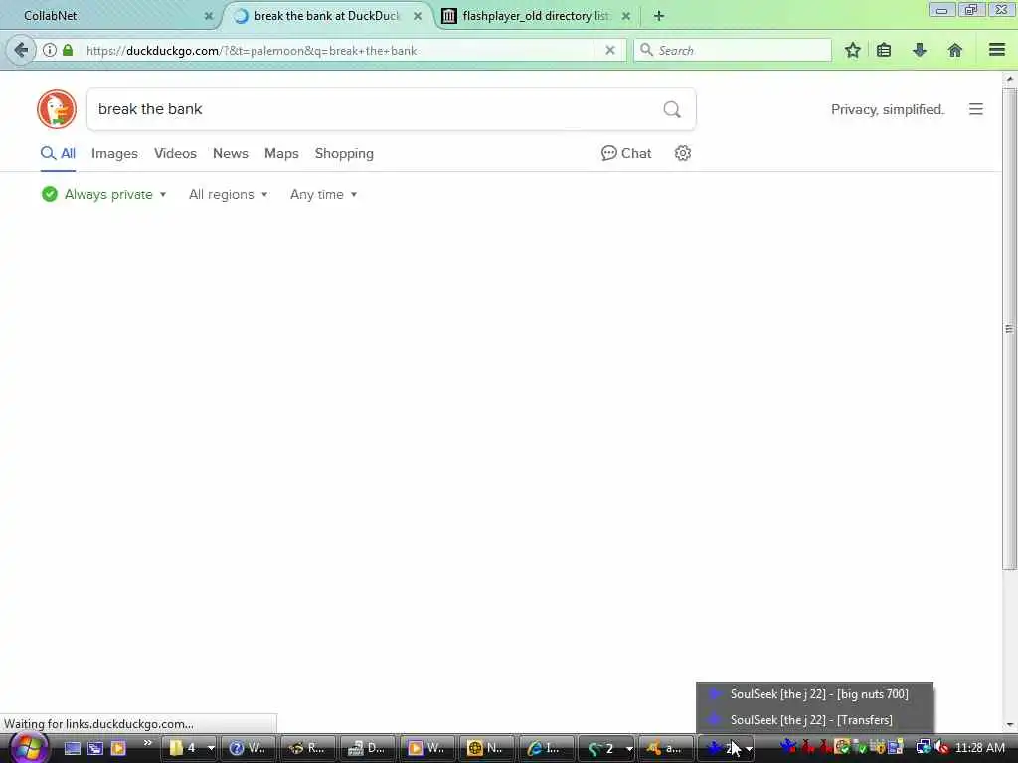
Task: Select the break the bank DuckDuckGo tab
Action: click(x=325, y=16)
